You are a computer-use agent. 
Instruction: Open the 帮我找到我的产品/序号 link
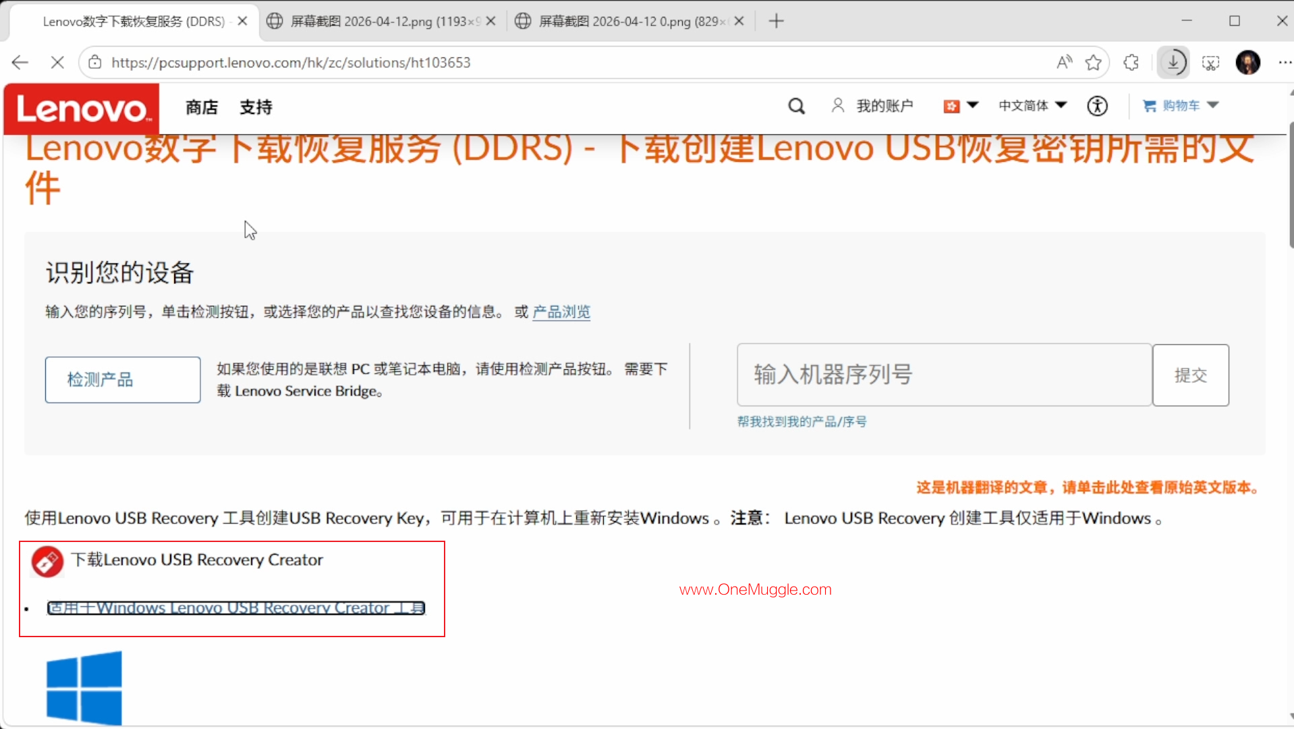[x=802, y=422]
